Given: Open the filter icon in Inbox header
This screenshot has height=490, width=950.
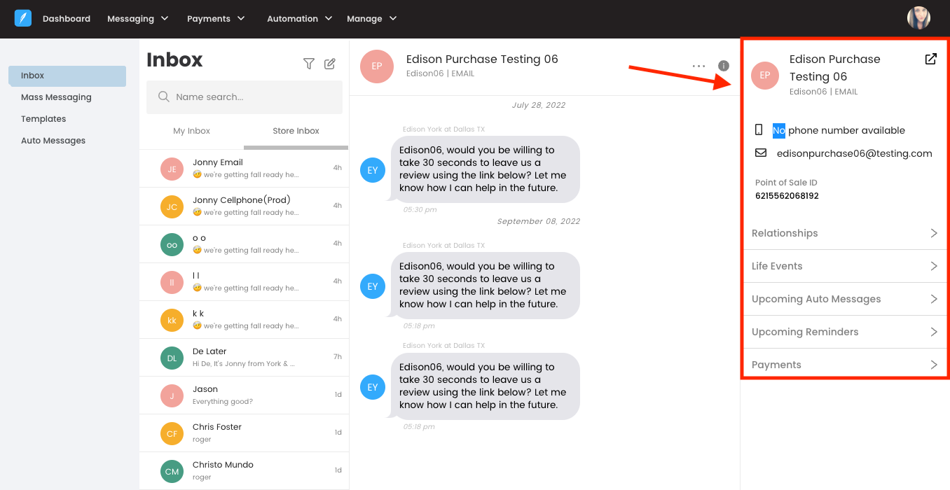Looking at the screenshot, I should pos(308,63).
